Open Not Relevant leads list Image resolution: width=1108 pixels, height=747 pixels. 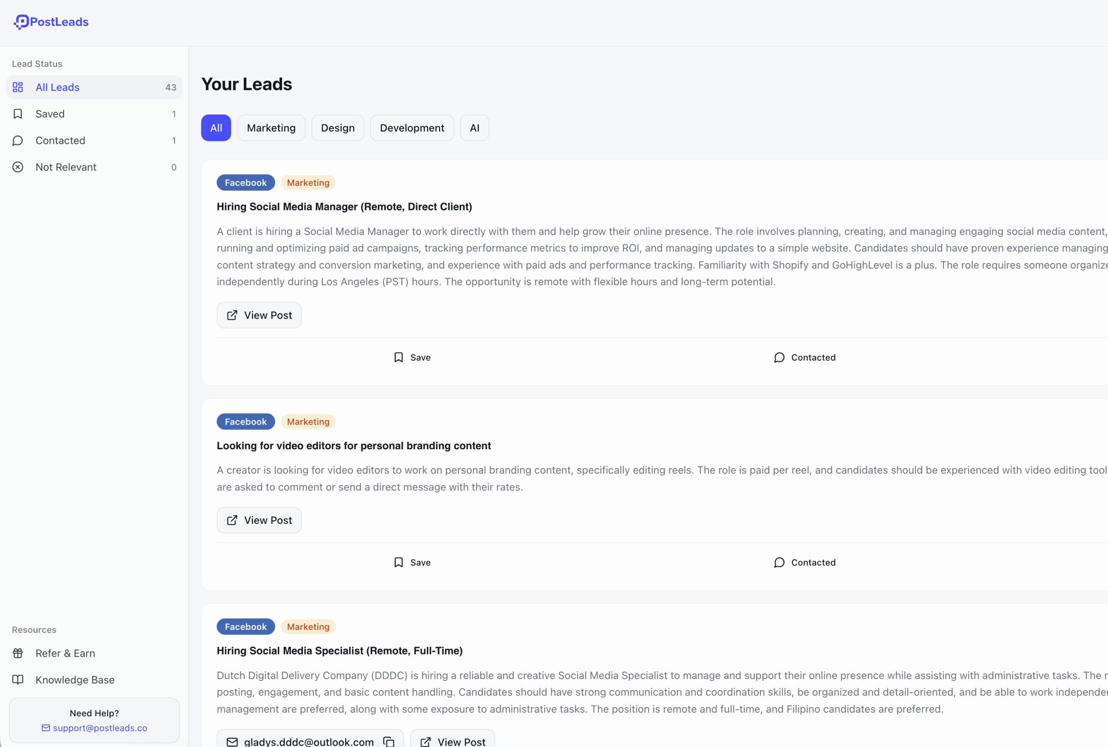point(66,167)
